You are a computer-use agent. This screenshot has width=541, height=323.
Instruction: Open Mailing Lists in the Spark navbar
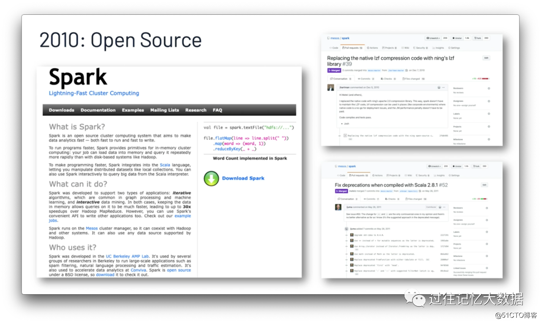tap(164, 110)
